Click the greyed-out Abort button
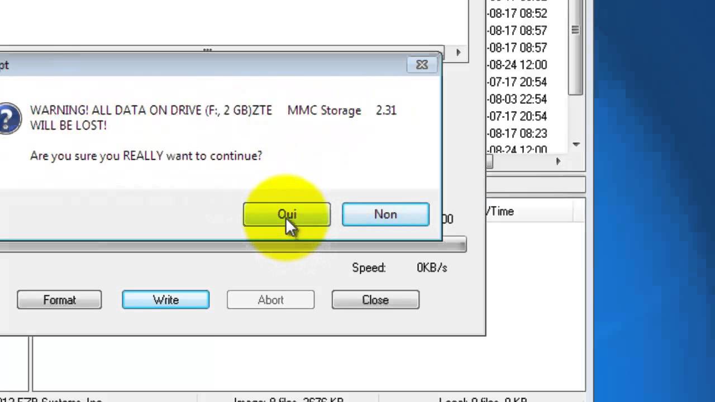The height and width of the screenshot is (402, 715). click(270, 300)
